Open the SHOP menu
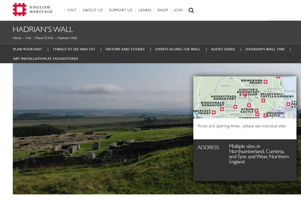 coord(162,10)
